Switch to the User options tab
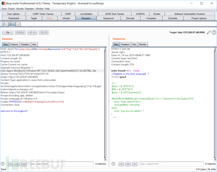The height and width of the screenshot is (172, 217). pos(14,14)
